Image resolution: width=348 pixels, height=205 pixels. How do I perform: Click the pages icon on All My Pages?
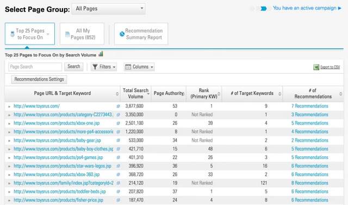click(x=67, y=34)
